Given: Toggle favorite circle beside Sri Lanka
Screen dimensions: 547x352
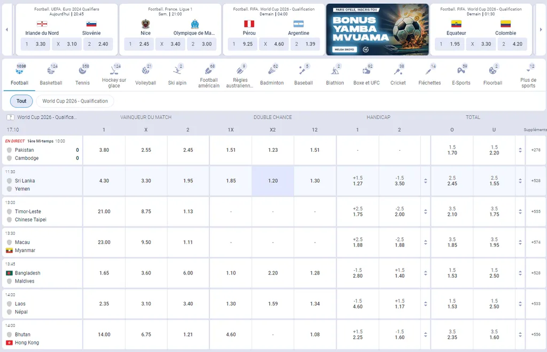Looking at the screenshot, I should [x=9, y=181].
